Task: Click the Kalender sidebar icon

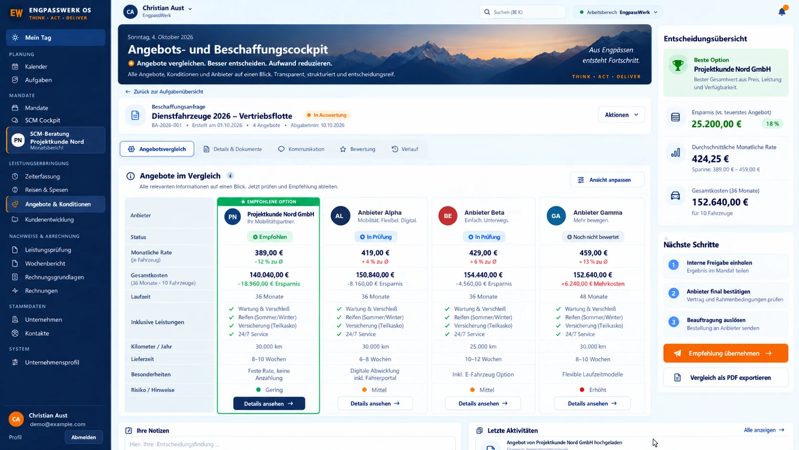Action: point(15,66)
